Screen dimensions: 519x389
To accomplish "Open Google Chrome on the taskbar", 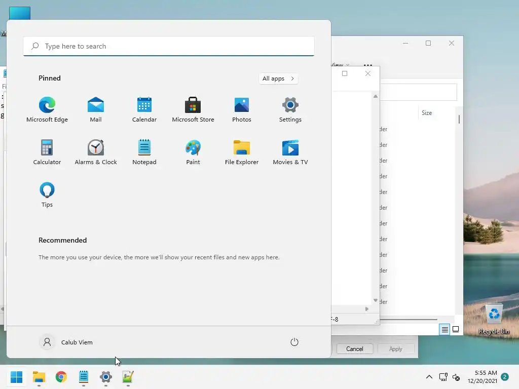I will tap(61, 377).
